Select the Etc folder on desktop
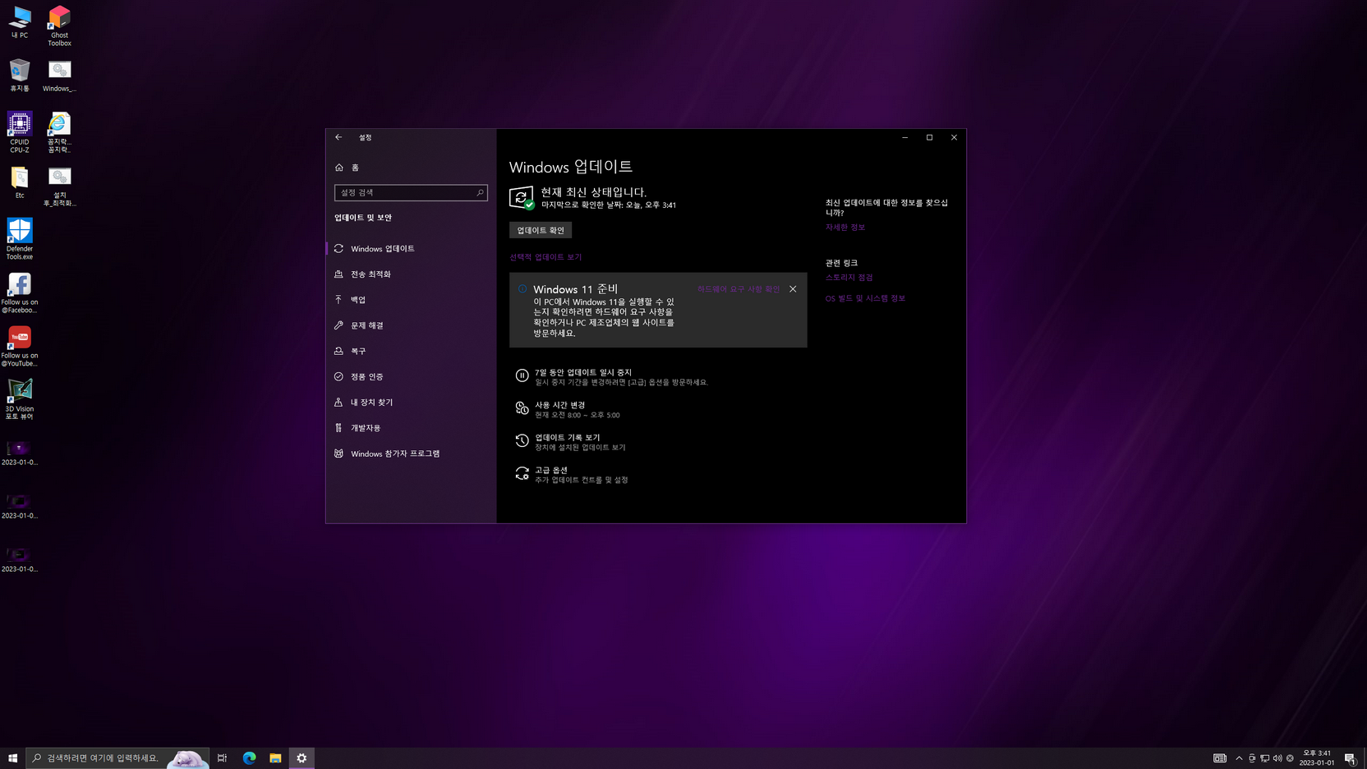 click(x=20, y=182)
